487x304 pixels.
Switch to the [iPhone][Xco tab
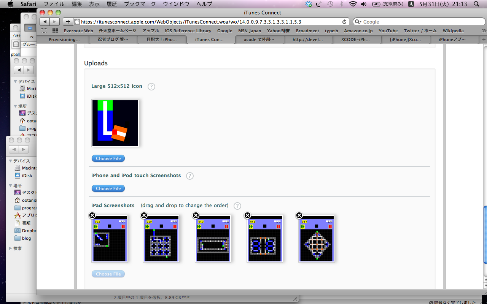point(406,40)
